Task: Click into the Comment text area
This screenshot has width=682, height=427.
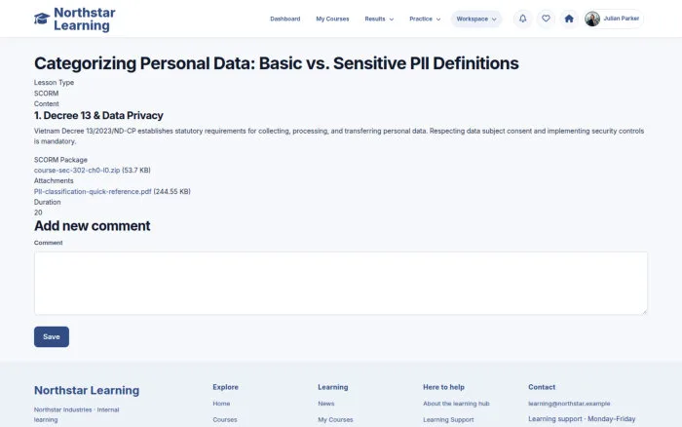Action: click(341, 283)
